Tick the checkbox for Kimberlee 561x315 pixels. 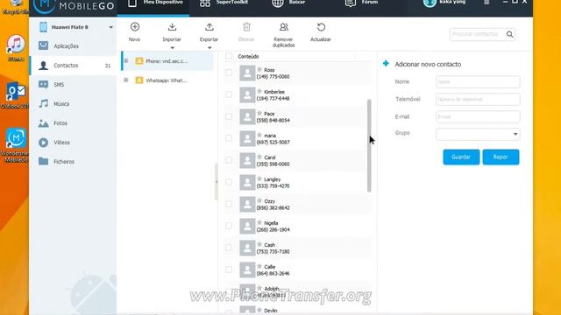coord(229,94)
